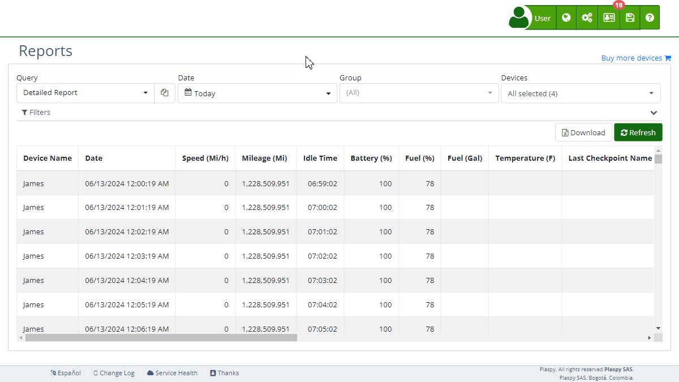Open the Service Health link

tap(172, 373)
